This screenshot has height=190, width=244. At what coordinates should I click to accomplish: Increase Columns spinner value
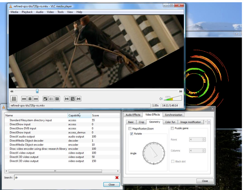coord(204,150)
